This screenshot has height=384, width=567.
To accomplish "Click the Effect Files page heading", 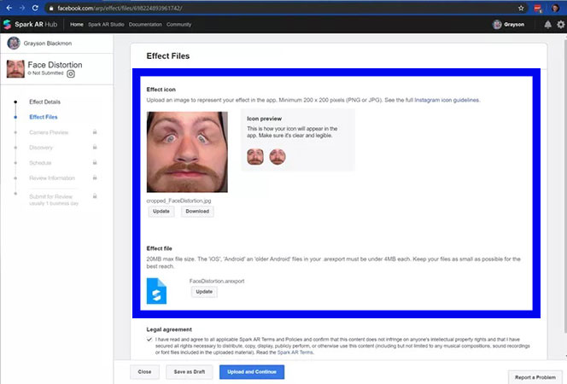I will [x=167, y=56].
